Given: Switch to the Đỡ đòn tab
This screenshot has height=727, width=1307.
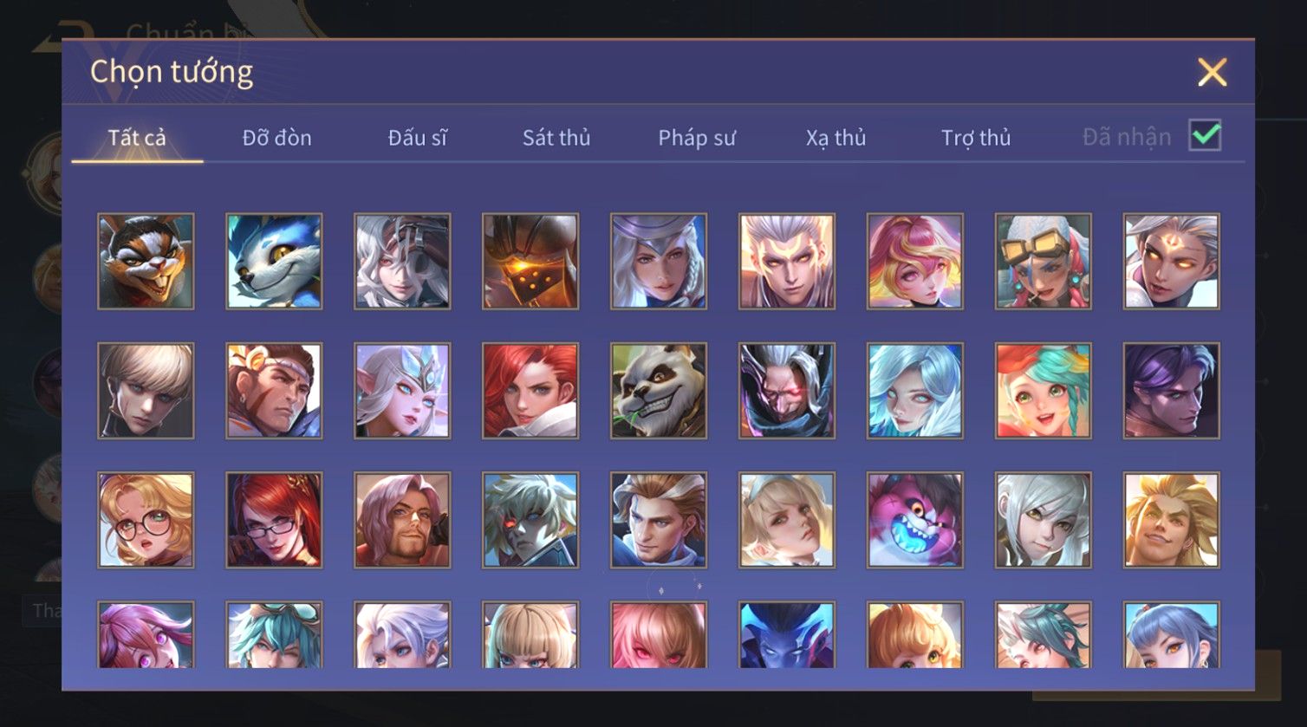Looking at the screenshot, I should point(276,138).
